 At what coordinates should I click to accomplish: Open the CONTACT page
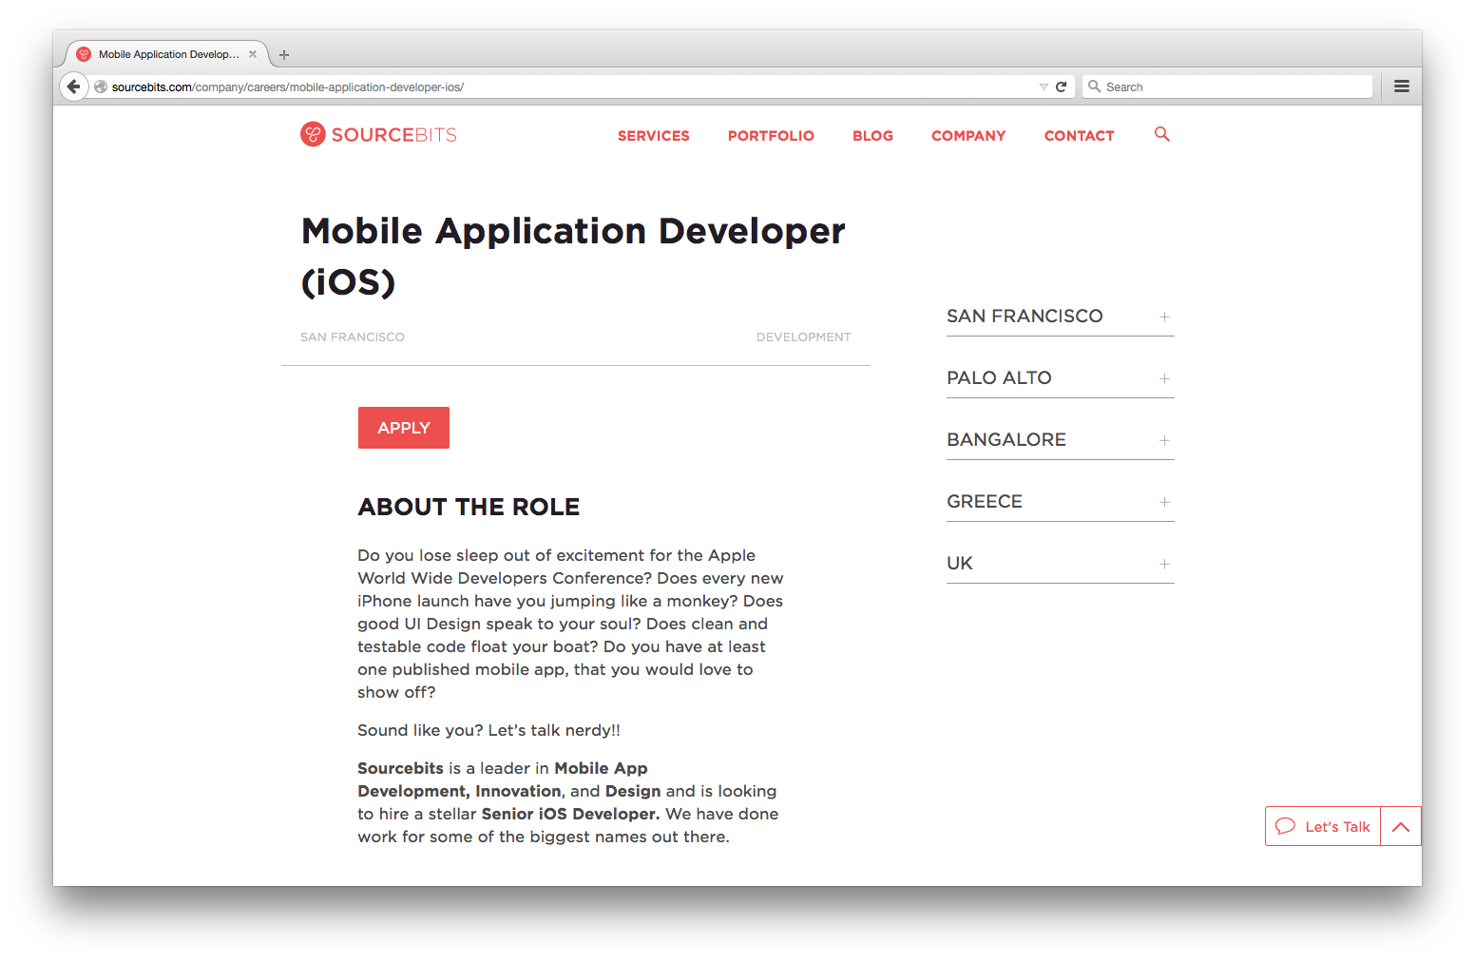click(x=1079, y=136)
